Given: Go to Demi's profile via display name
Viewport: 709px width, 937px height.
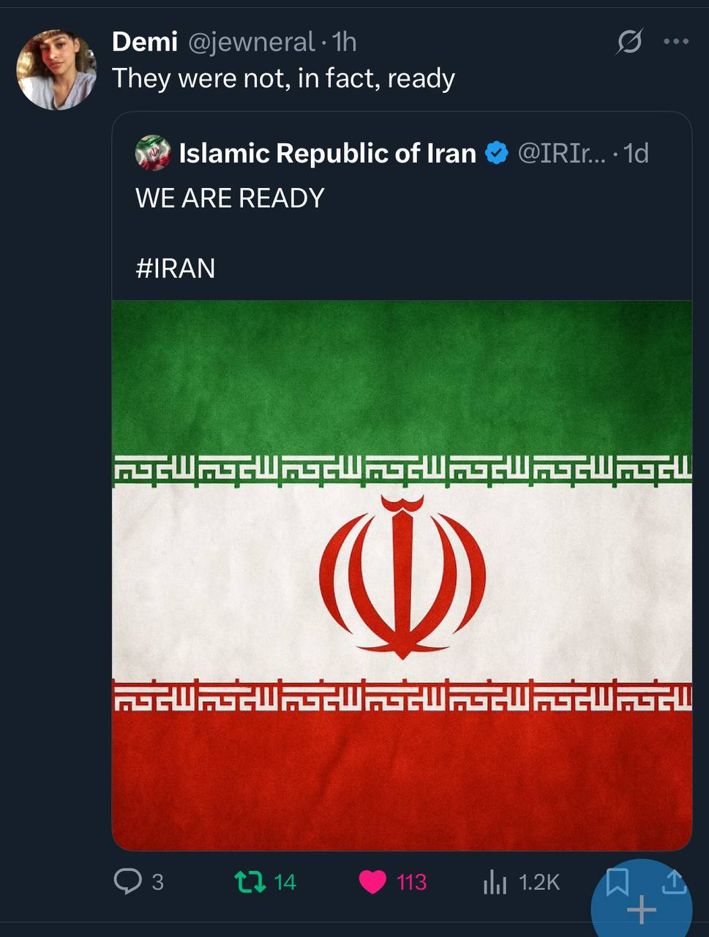Looking at the screenshot, I should [x=145, y=42].
